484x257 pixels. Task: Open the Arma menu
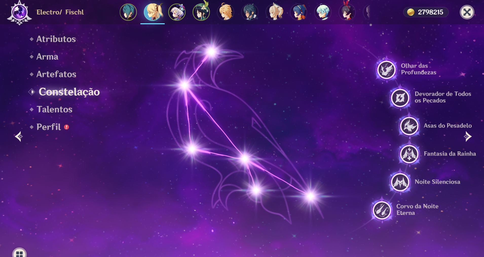pos(47,57)
